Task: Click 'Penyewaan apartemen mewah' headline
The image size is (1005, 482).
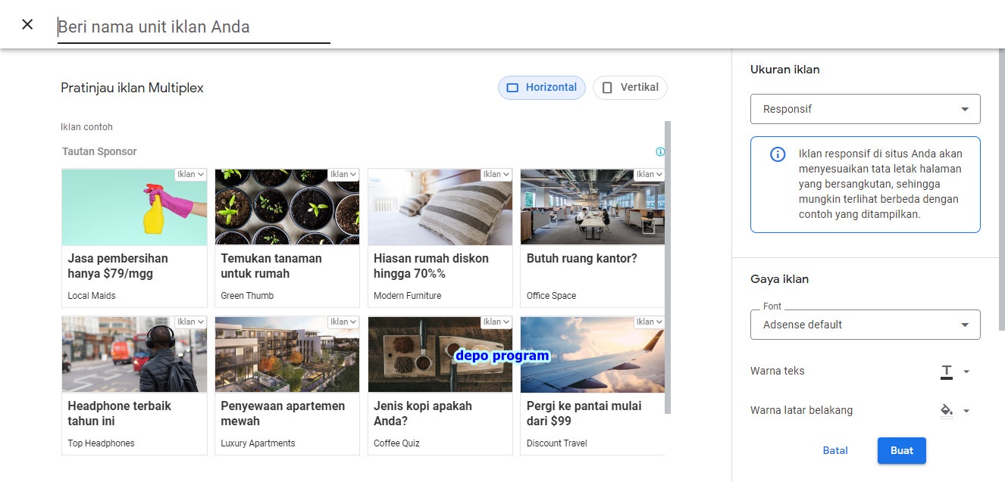Action: coord(283,413)
